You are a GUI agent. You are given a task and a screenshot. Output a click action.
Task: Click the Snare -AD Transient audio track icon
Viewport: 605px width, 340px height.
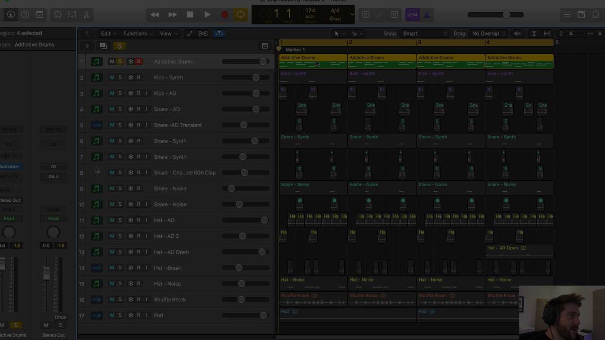pos(96,125)
